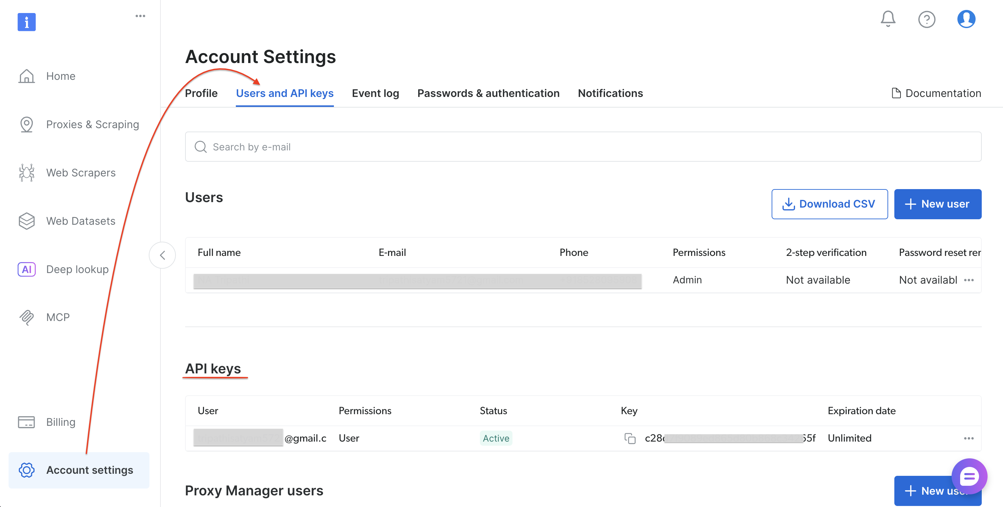
Task: Open Proxies & Scraping section
Action: click(92, 124)
